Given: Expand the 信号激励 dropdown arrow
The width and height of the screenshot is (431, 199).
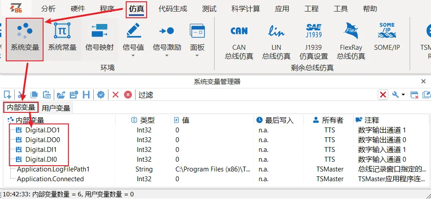Looking at the screenshot, I should pyautogui.click(x=167, y=56).
